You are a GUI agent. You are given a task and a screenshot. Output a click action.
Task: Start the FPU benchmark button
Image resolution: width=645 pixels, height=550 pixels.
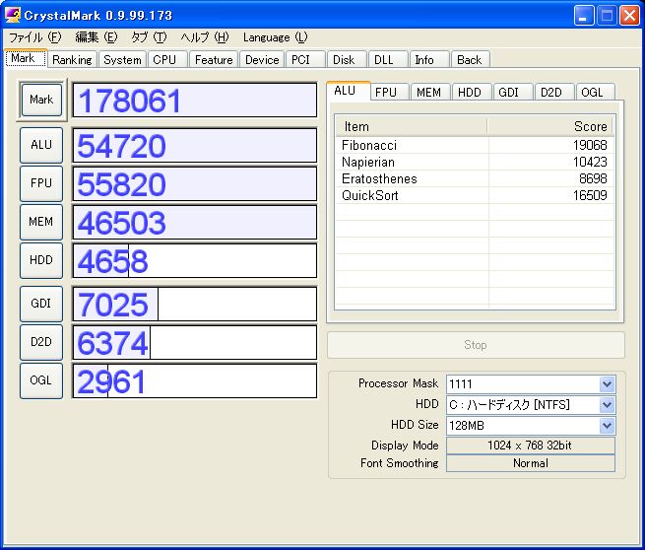coord(41,183)
